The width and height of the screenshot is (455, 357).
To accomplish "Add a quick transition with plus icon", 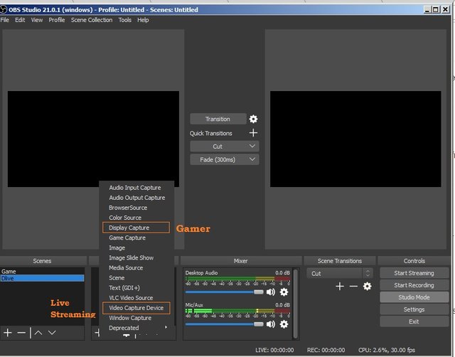I will coord(253,133).
